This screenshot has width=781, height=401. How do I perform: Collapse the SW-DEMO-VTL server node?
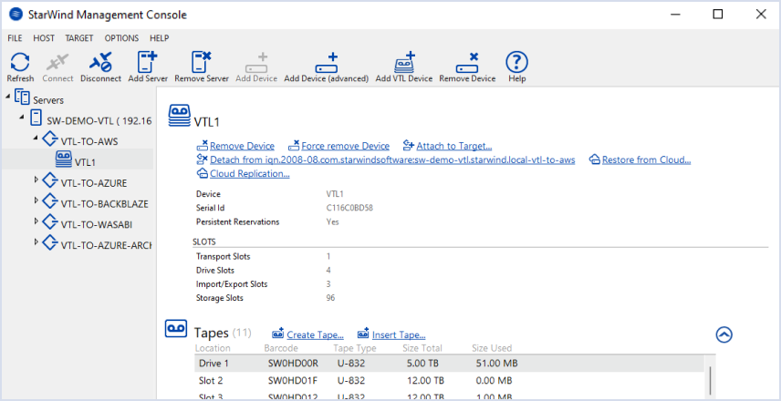coord(22,117)
